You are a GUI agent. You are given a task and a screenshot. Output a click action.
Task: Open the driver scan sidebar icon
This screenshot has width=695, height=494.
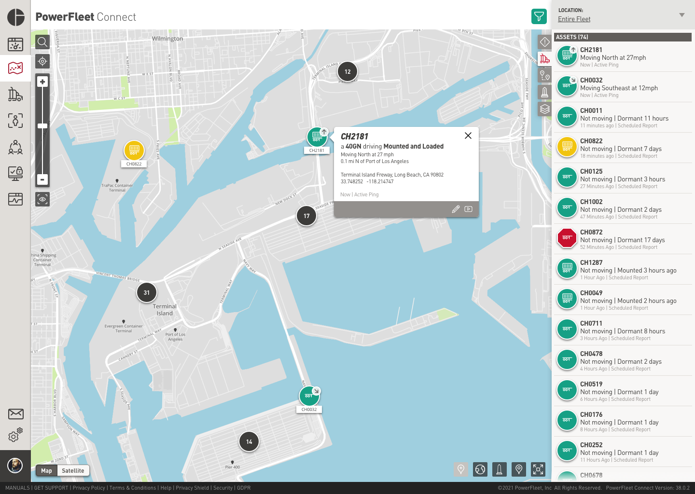pos(15,120)
